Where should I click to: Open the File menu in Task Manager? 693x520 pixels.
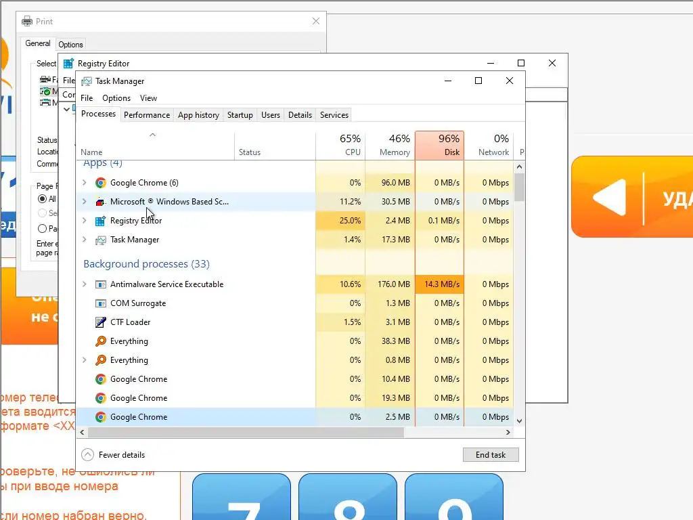87,98
